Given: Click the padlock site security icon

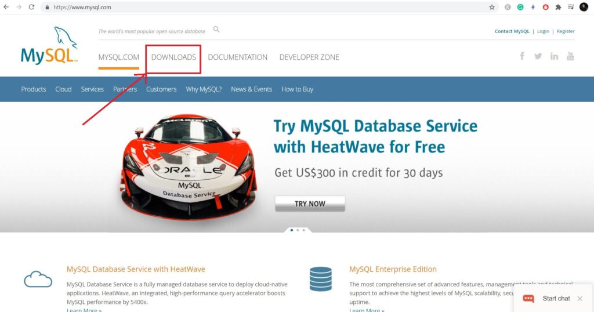Looking at the screenshot, I should click(47, 7).
